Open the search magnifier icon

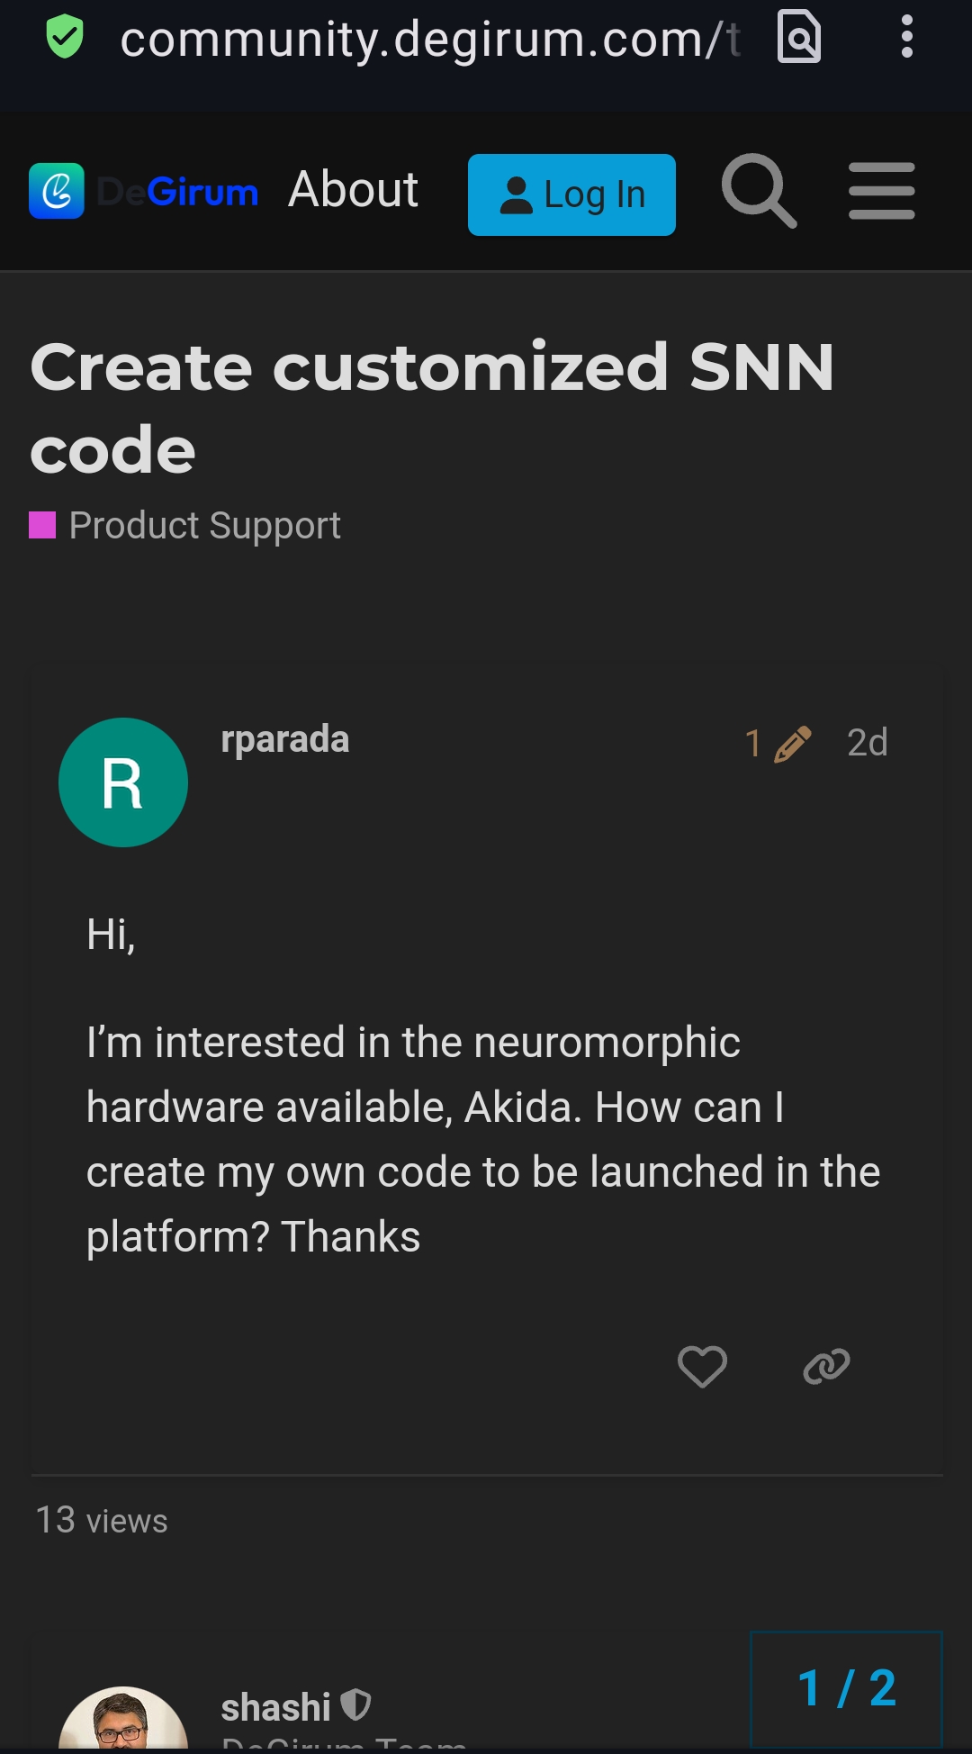coord(759,191)
